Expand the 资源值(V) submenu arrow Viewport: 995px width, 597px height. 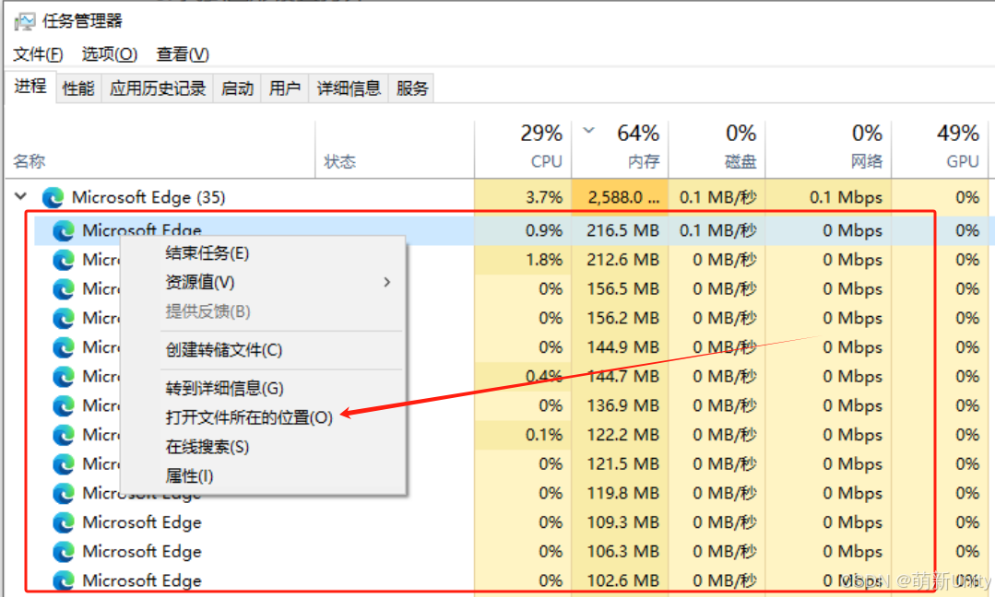[x=387, y=282]
